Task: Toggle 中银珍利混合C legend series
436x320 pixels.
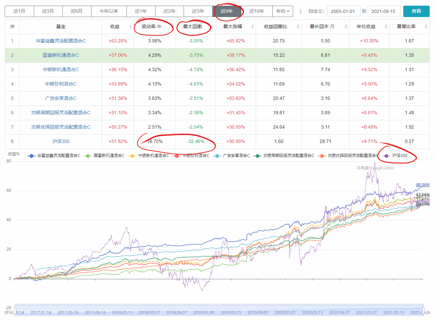Action: pos(191,156)
